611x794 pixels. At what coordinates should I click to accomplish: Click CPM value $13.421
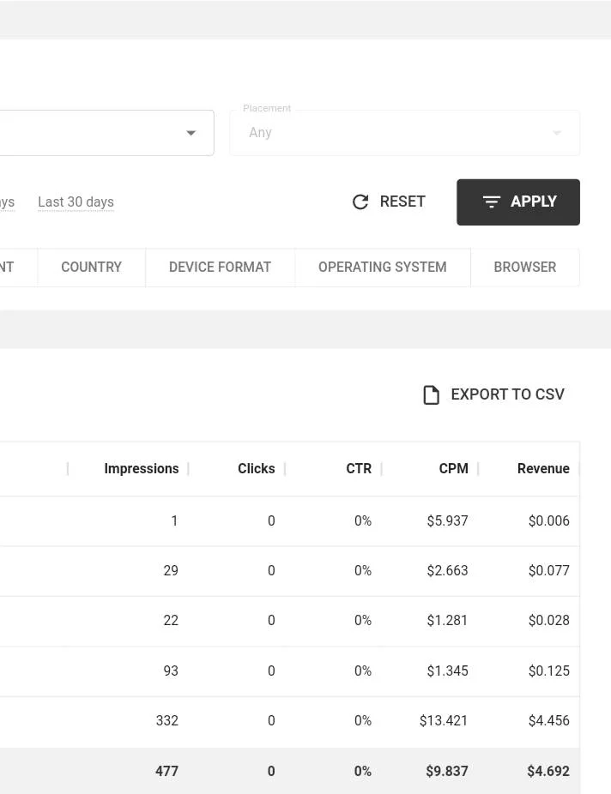click(x=444, y=721)
